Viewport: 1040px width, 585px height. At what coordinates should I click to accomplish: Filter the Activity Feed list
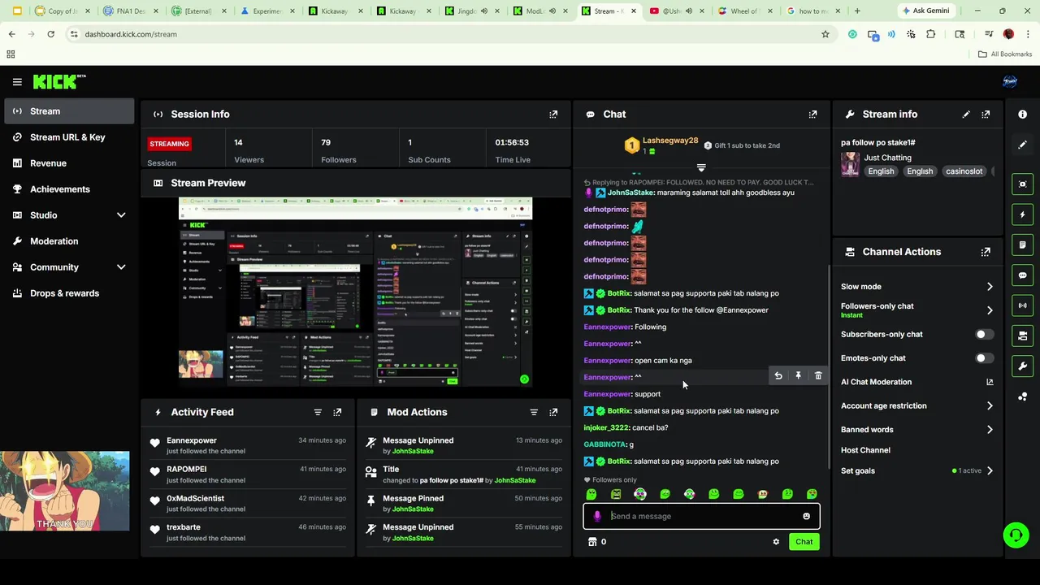click(318, 413)
